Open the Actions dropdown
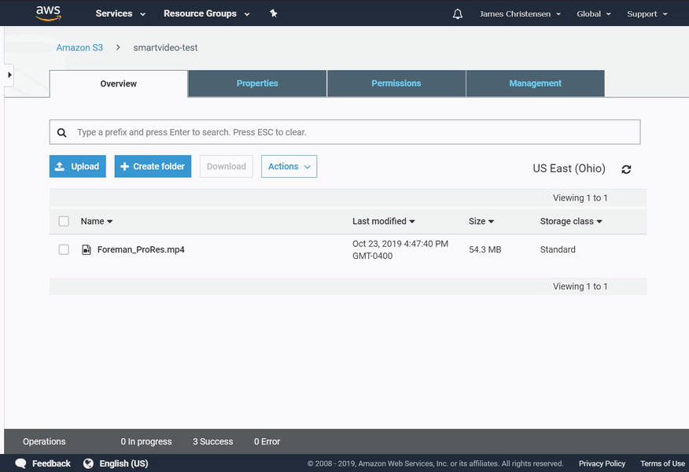Image resolution: width=689 pixels, height=472 pixels. (x=288, y=166)
